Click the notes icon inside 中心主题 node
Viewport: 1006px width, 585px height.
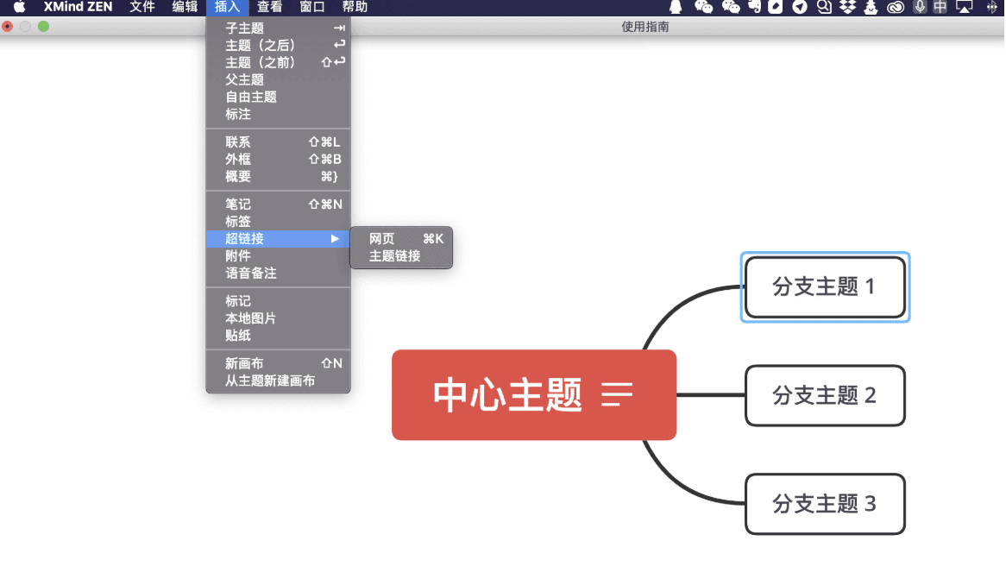point(614,395)
